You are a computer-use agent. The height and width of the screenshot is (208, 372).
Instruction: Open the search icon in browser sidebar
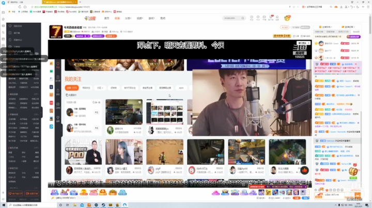point(3,32)
